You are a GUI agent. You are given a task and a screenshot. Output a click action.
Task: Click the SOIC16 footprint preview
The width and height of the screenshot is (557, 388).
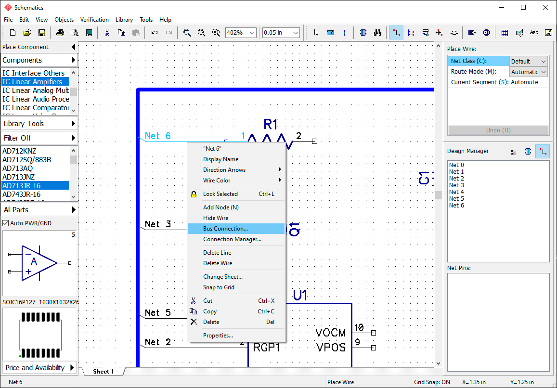39,335
